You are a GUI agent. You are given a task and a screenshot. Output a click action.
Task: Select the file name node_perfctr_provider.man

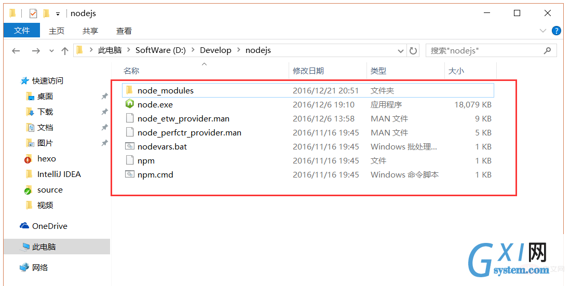(x=189, y=133)
